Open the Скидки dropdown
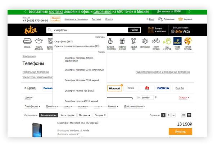Image resolution: width=218 pixels, height=147 pixels. 184,97
